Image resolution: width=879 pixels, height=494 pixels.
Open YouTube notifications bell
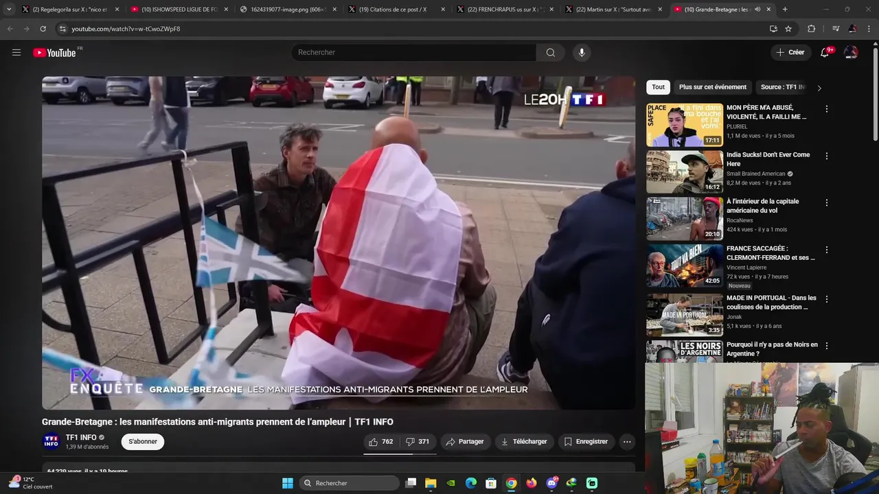coord(825,52)
